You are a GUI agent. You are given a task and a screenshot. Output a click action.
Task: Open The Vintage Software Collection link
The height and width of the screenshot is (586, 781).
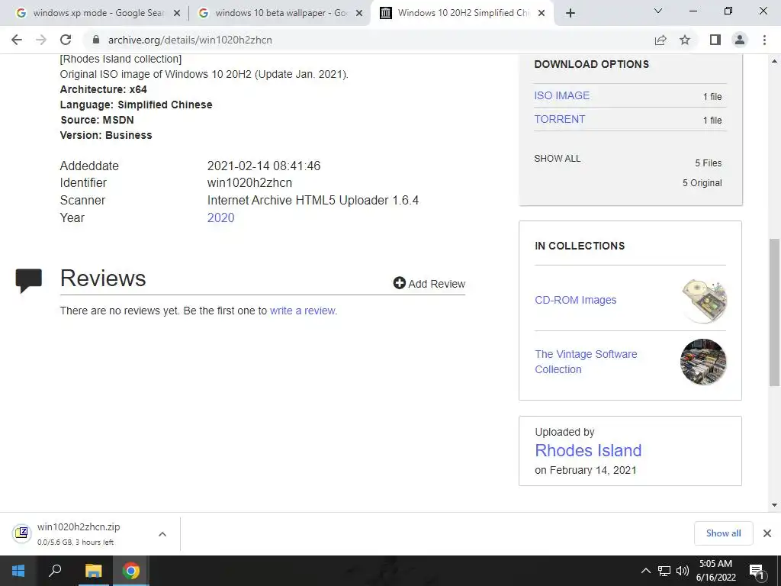pyautogui.click(x=586, y=362)
